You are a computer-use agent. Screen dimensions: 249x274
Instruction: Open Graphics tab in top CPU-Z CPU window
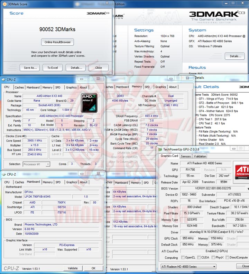(71, 87)
